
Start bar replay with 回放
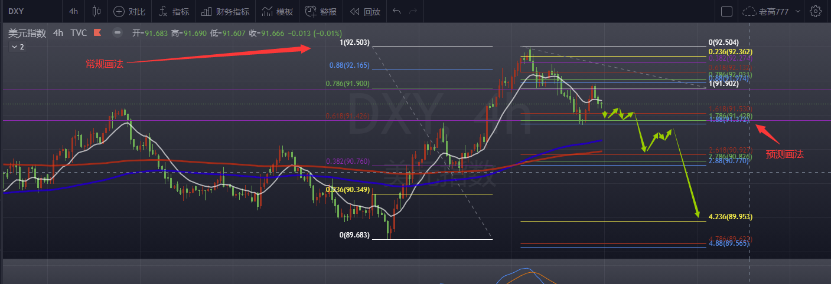click(x=365, y=11)
